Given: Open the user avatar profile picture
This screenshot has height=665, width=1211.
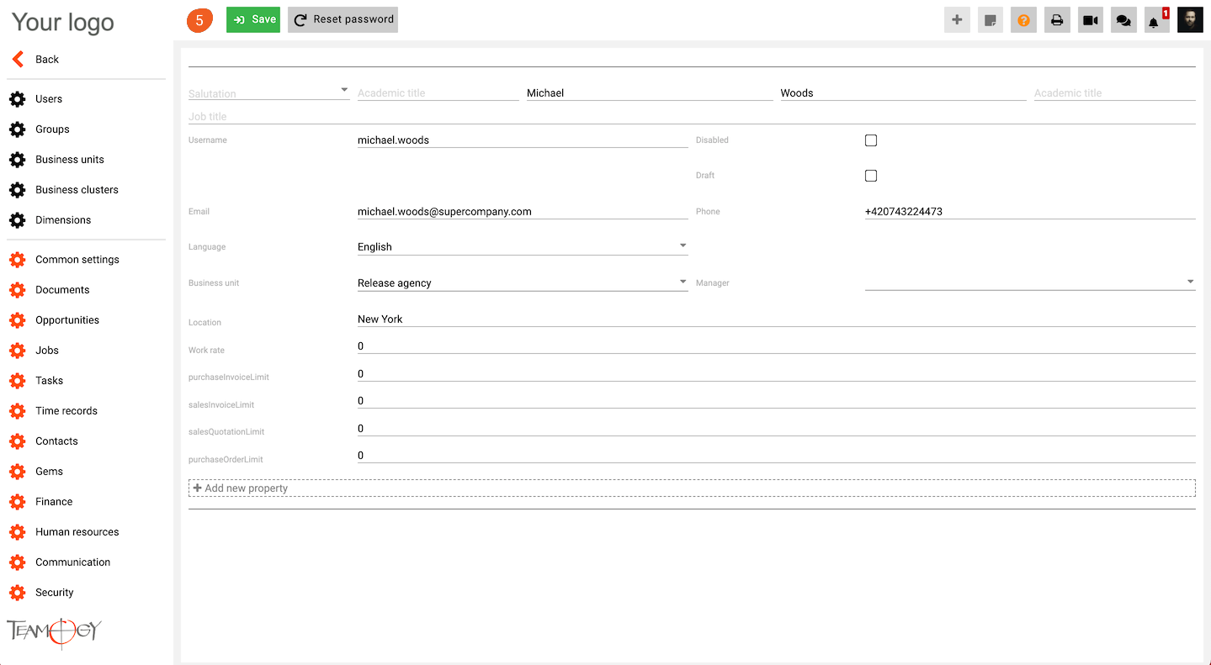Looking at the screenshot, I should [x=1190, y=20].
